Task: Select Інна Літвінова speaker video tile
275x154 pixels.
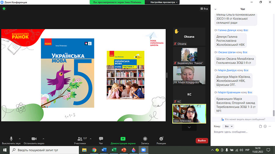Action: click(x=189, y=114)
